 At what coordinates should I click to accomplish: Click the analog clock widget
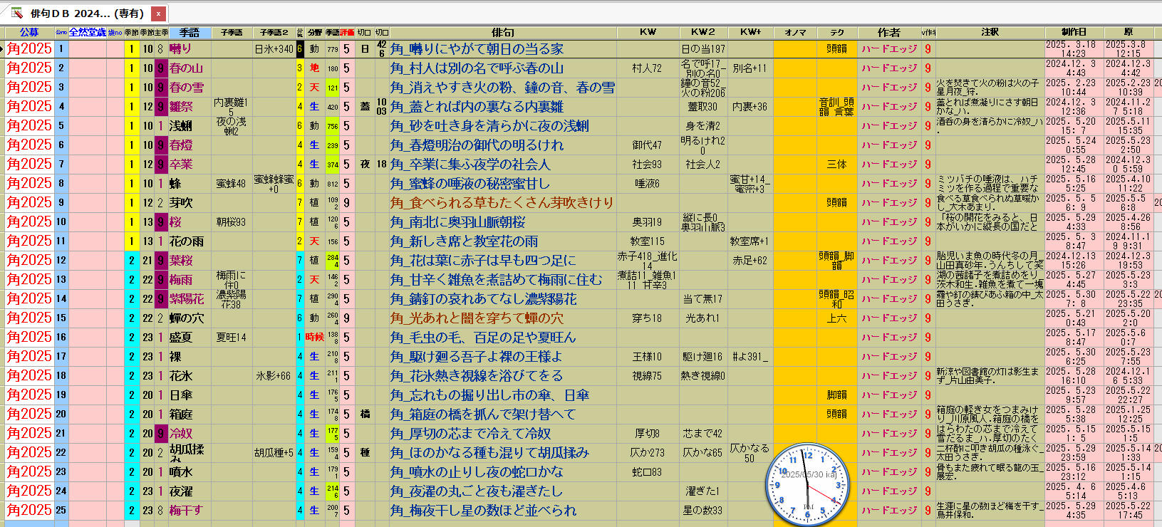point(808,484)
